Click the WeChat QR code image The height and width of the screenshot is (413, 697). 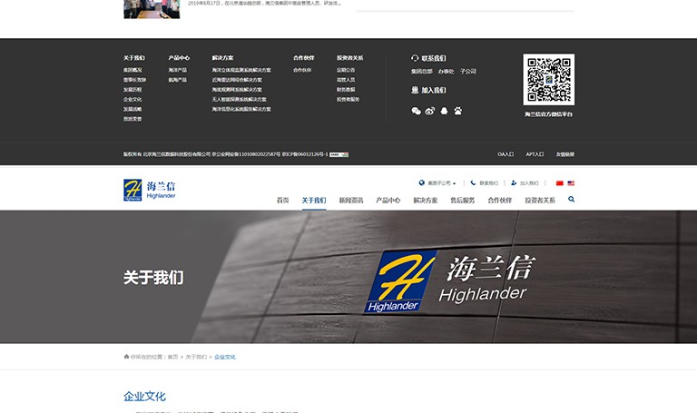[x=548, y=80]
